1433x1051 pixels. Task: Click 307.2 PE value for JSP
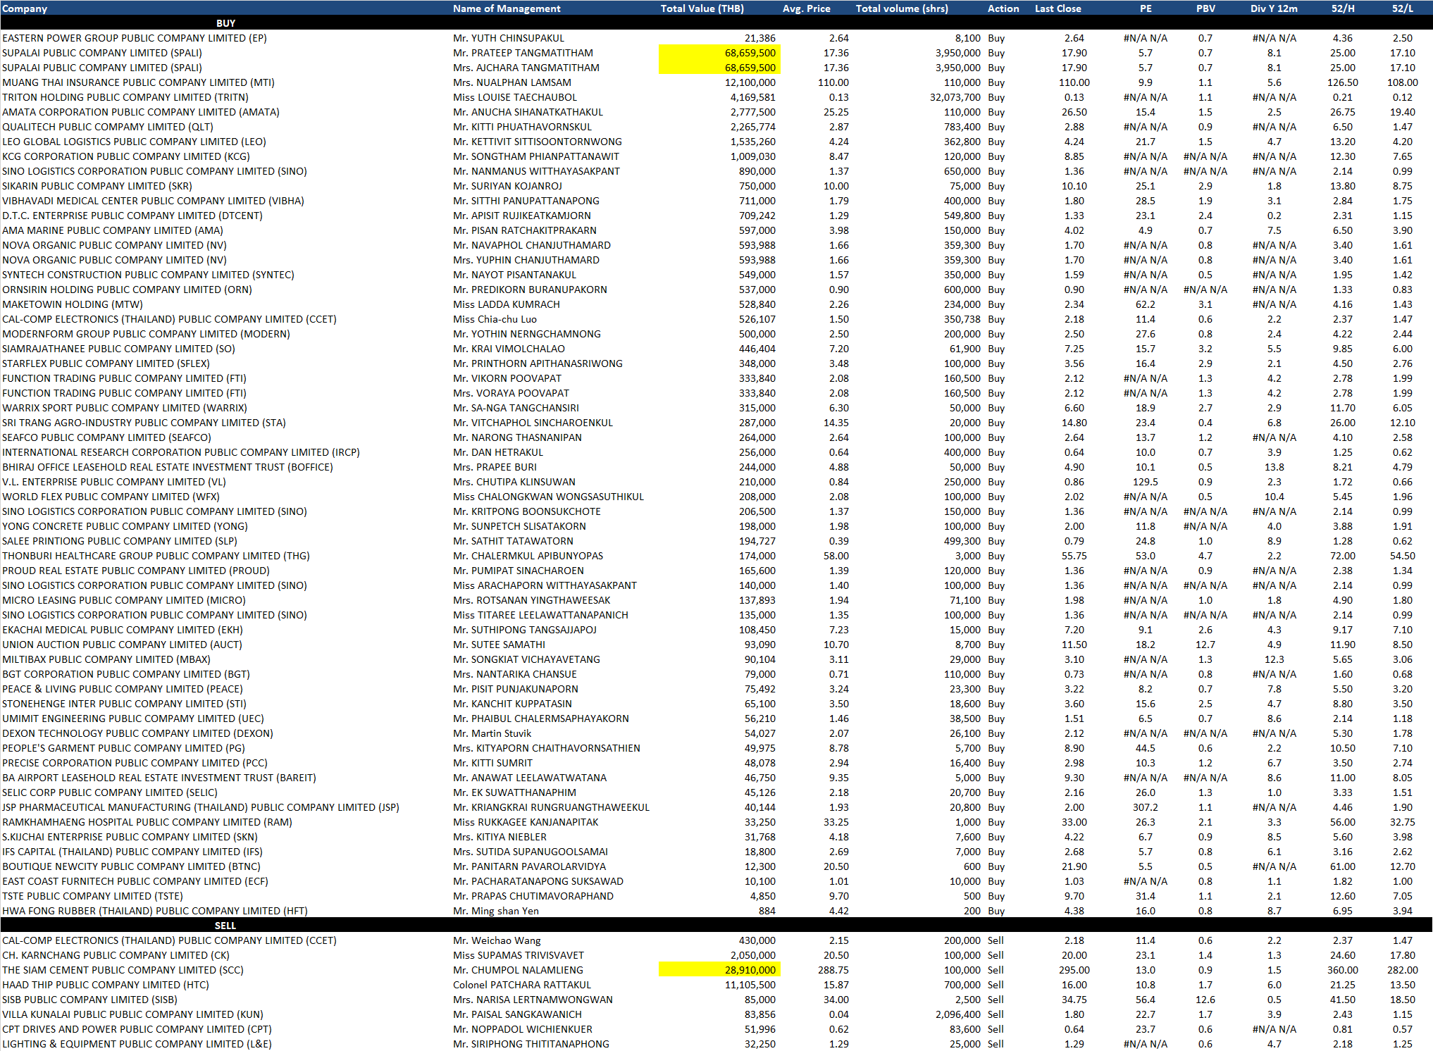click(x=1146, y=807)
